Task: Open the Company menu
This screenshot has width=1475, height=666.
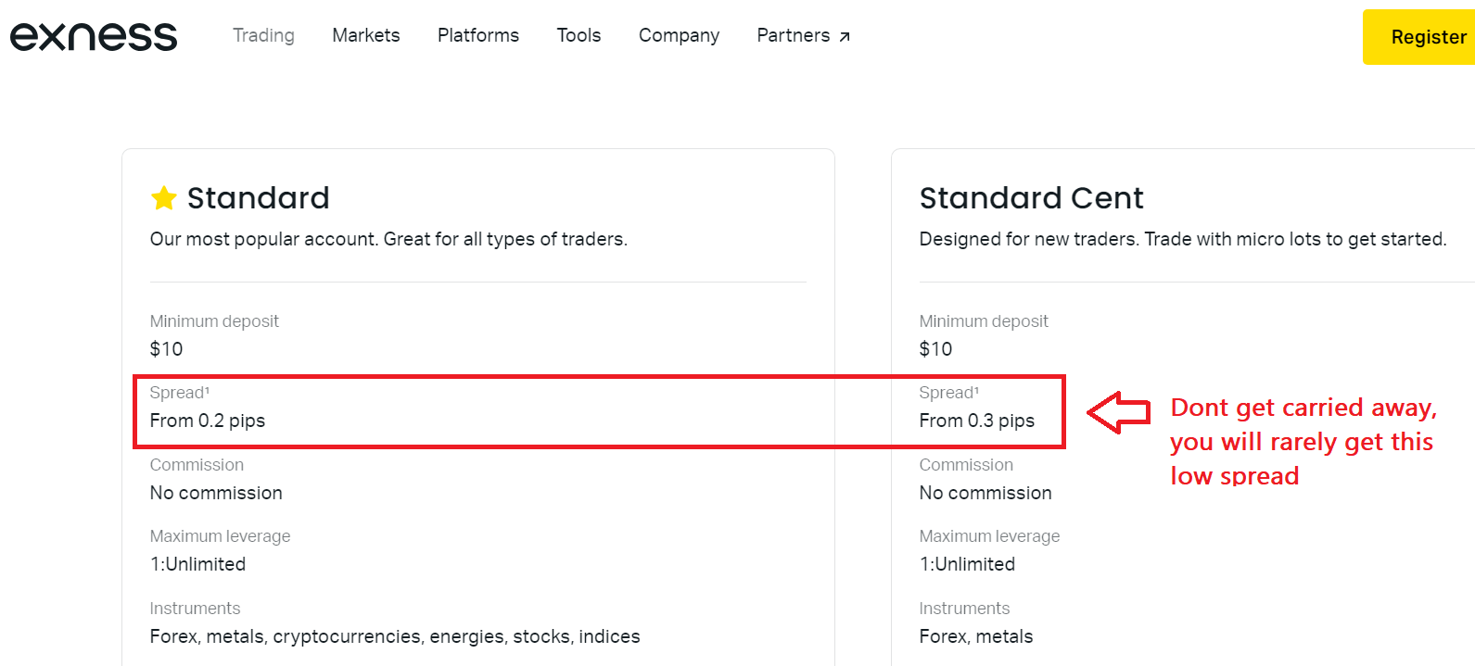Action: tap(679, 35)
